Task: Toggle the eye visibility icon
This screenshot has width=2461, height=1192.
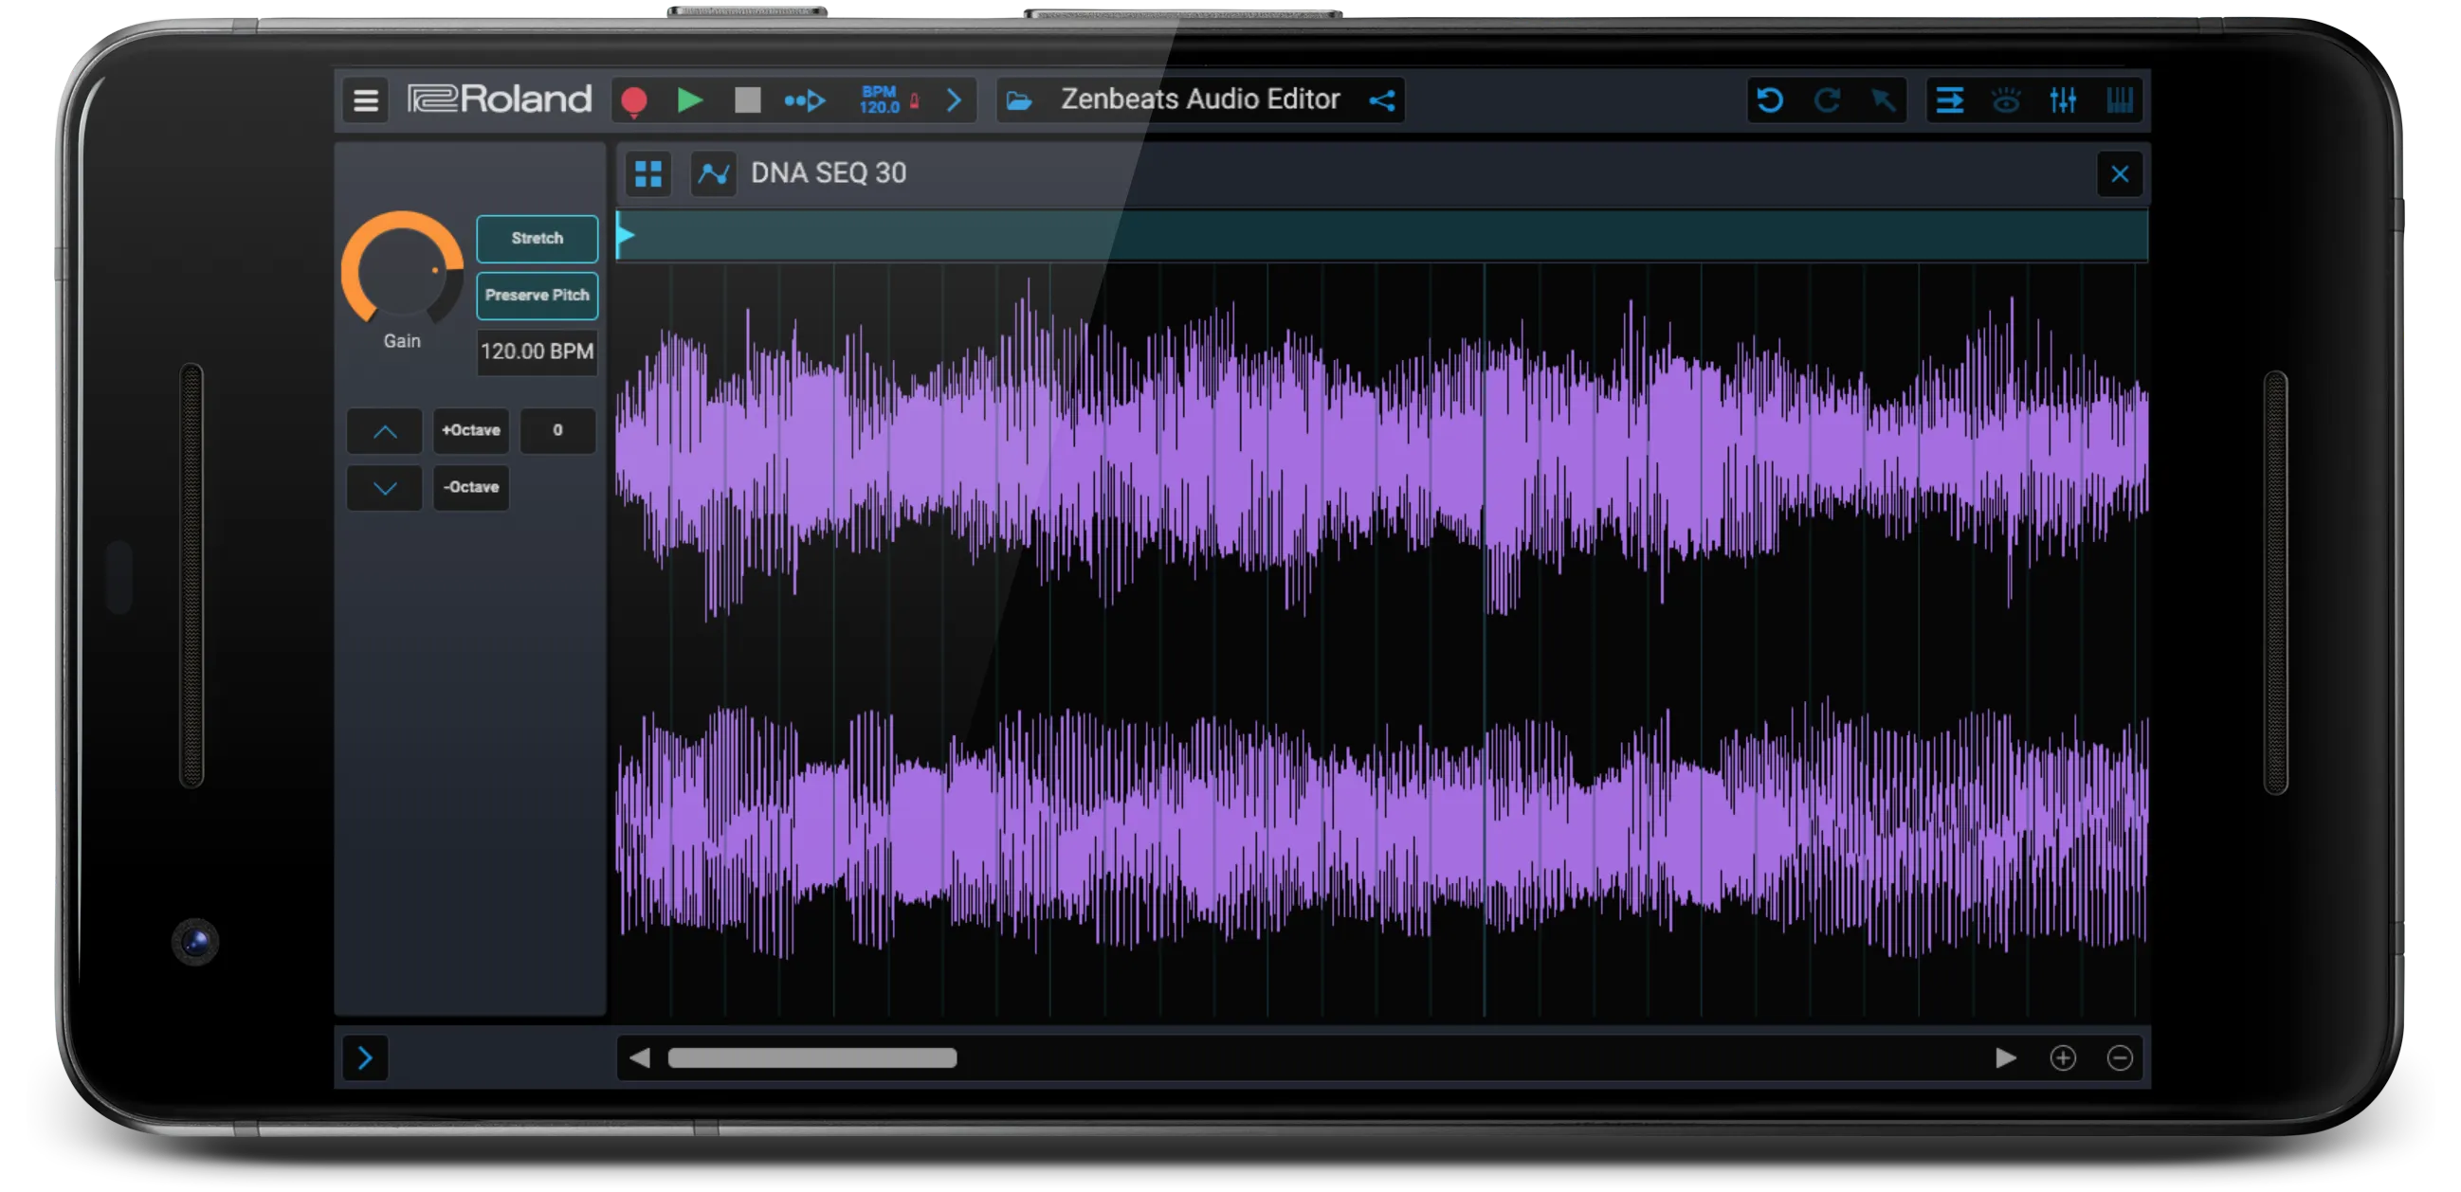Action: [2005, 100]
